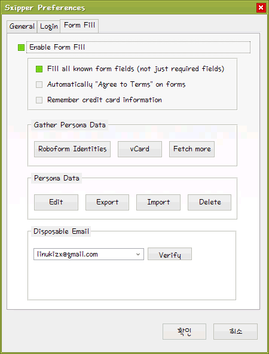The image size is (269, 354).
Task: Verify the disposable email address
Action: pyautogui.click(x=170, y=254)
